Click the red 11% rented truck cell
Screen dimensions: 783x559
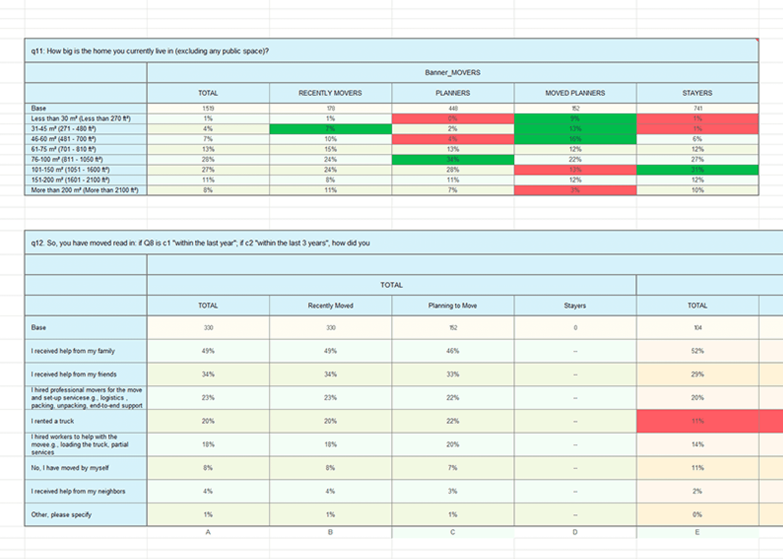(x=697, y=421)
